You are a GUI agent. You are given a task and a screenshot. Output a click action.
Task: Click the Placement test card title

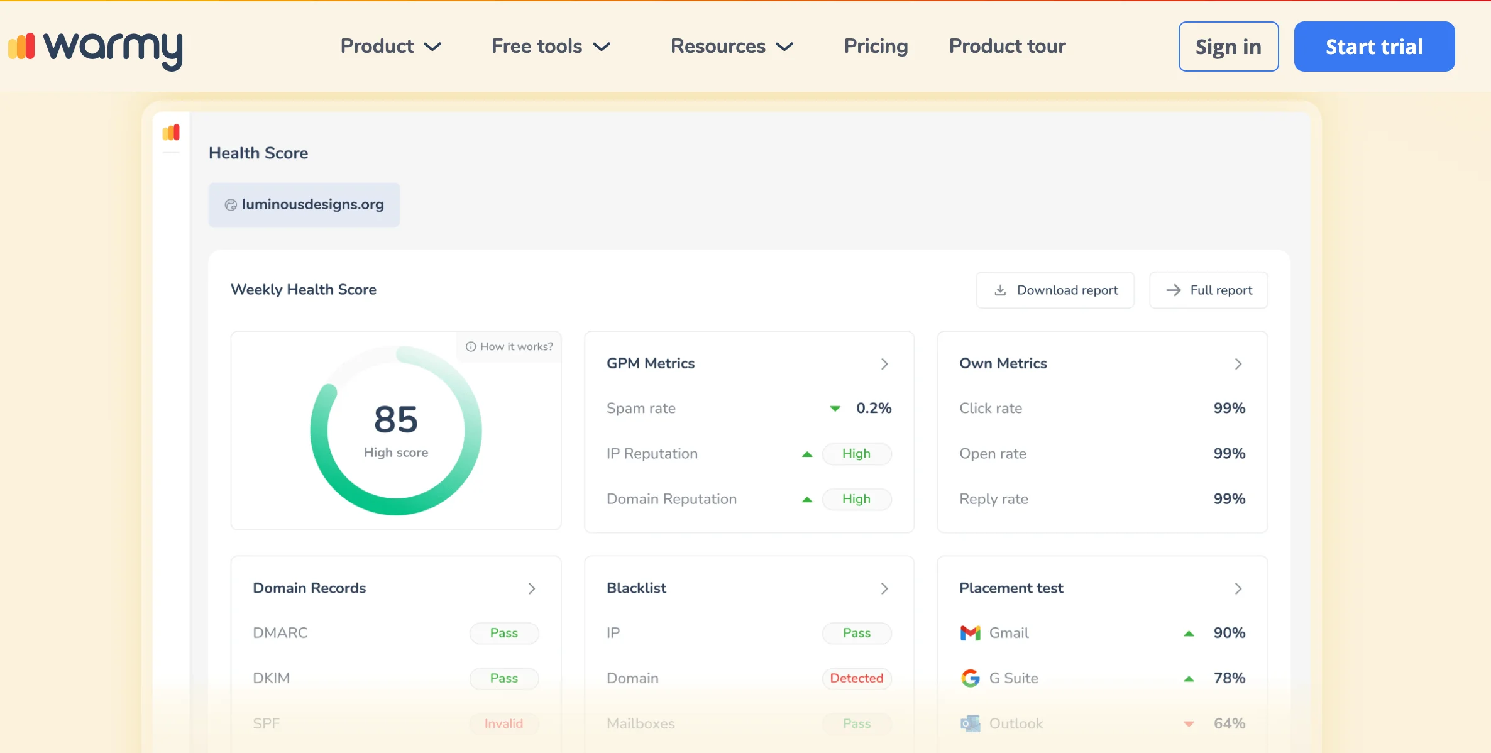point(1011,588)
